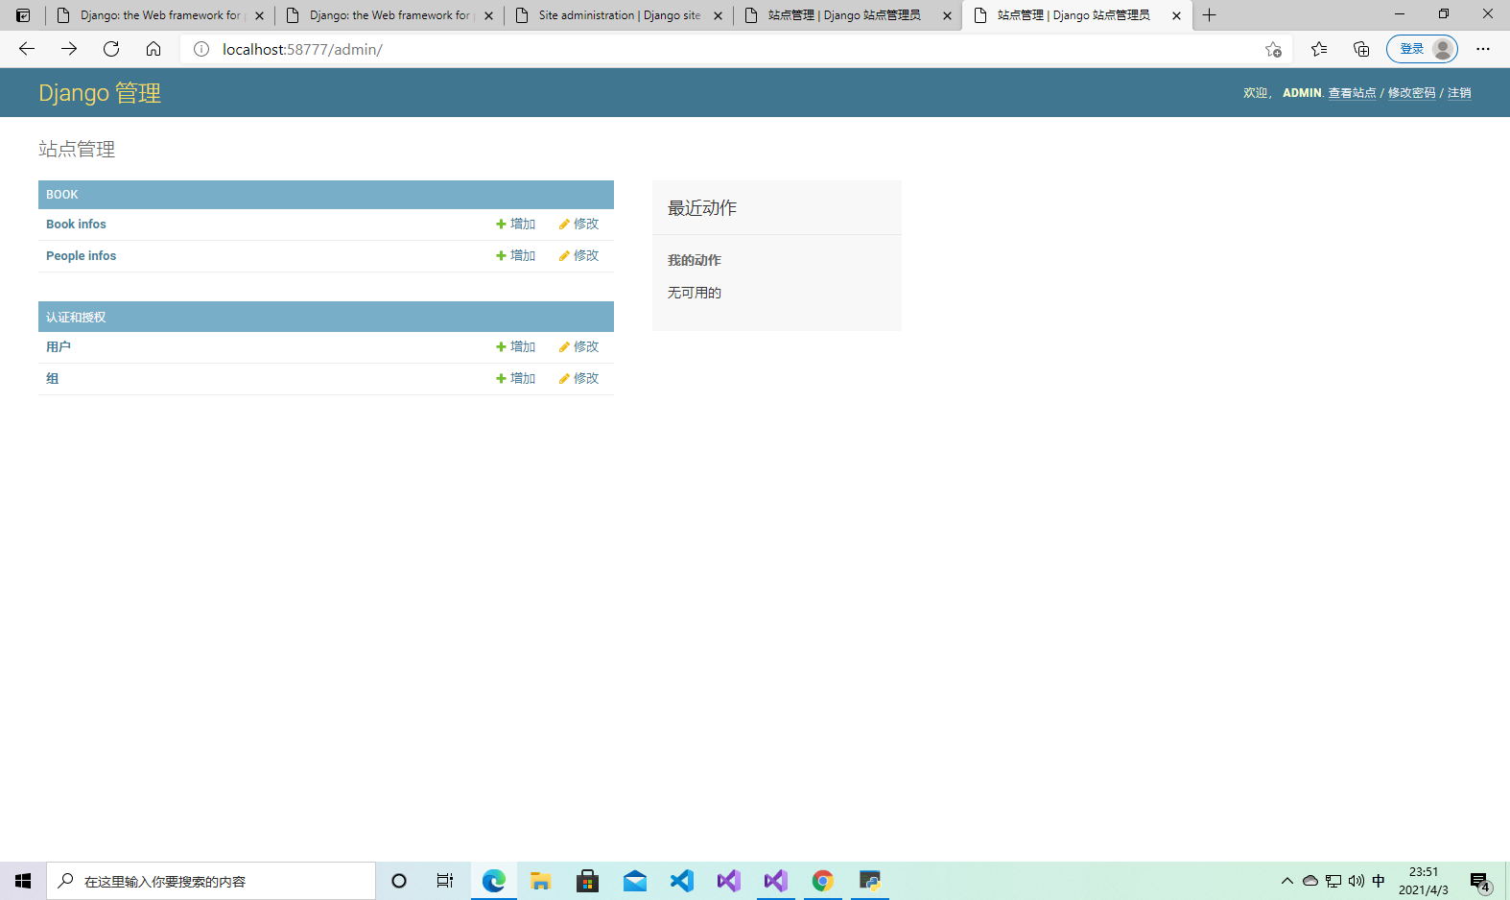The image size is (1510, 900).
Task: Click the browser back arrow
Action: 27,49
